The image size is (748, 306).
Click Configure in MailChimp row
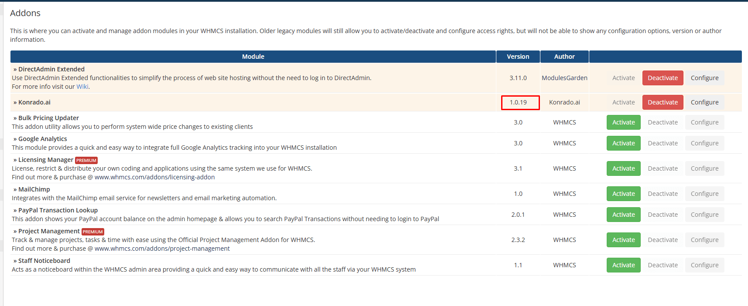pyautogui.click(x=704, y=194)
